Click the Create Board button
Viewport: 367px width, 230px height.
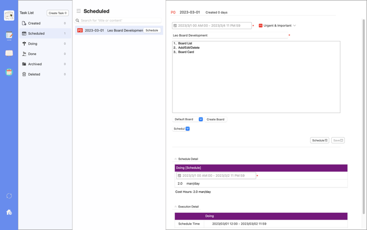pyautogui.click(x=215, y=119)
